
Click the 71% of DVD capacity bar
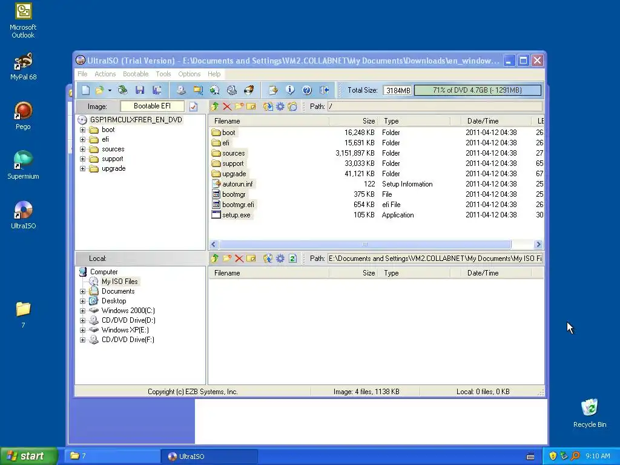tap(478, 90)
